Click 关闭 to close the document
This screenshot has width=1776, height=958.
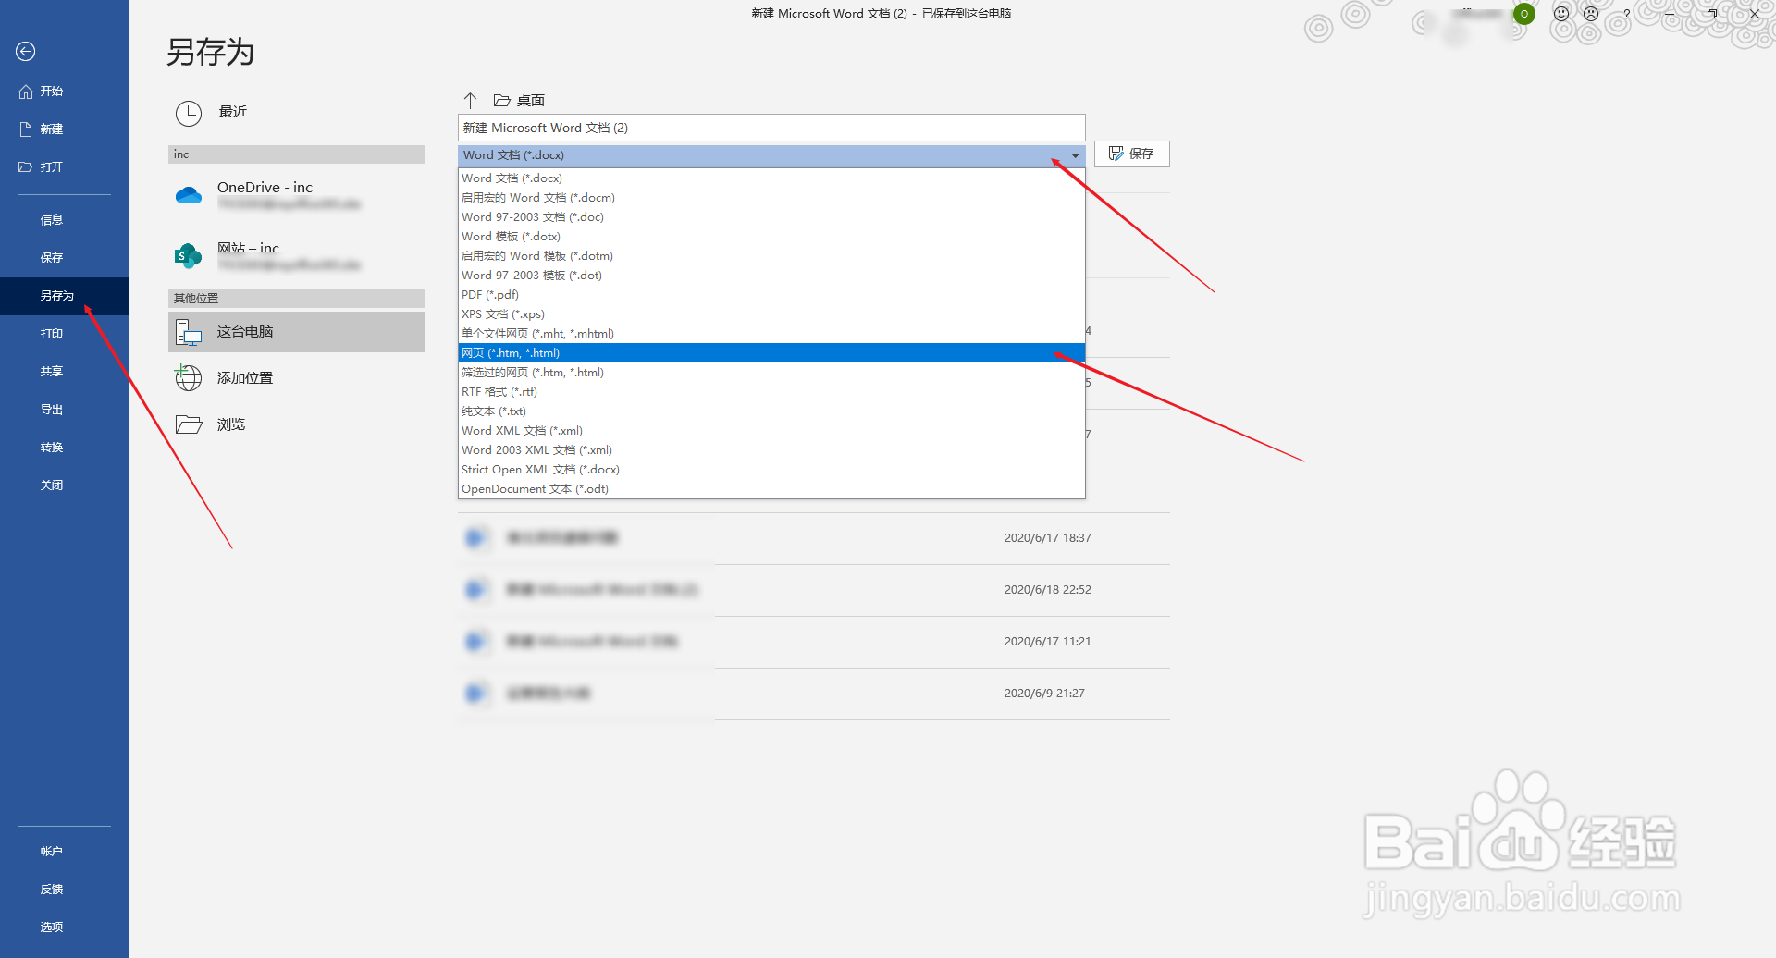point(65,485)
